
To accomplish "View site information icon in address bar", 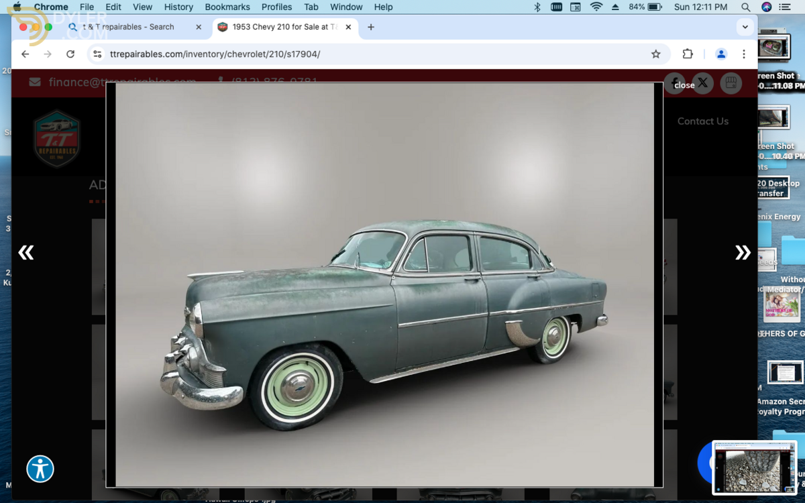I will pos(97,54).
